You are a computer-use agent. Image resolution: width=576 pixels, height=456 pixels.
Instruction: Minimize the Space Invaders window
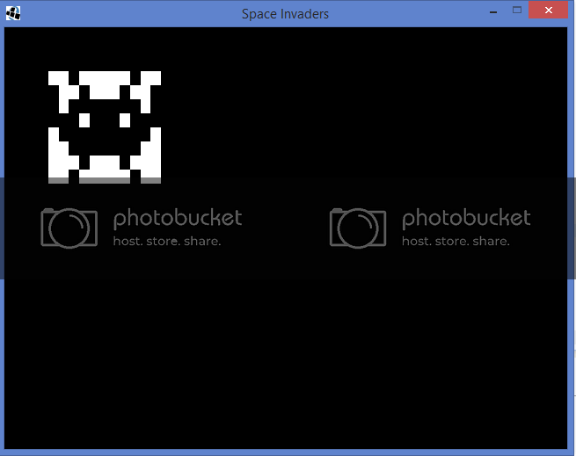point(493,11)
